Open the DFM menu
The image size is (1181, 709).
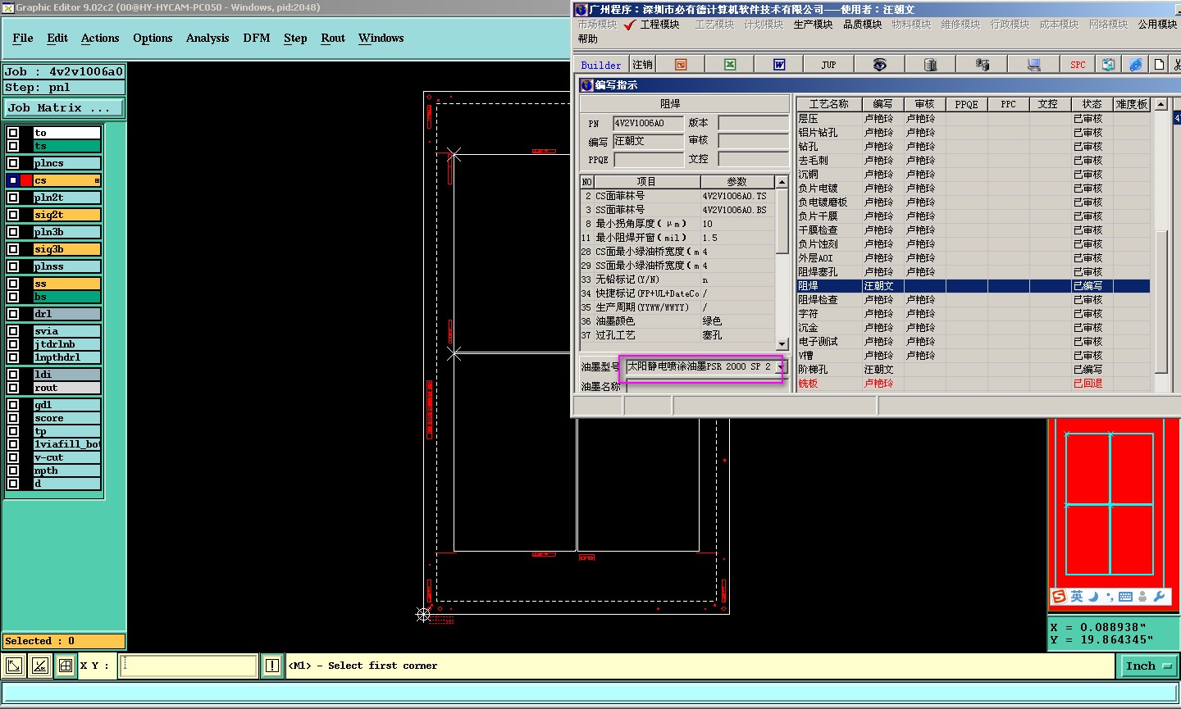pos(256,39)
